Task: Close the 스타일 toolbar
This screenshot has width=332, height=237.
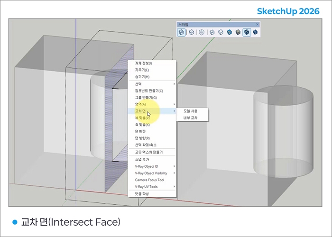Action: (257, 24)
